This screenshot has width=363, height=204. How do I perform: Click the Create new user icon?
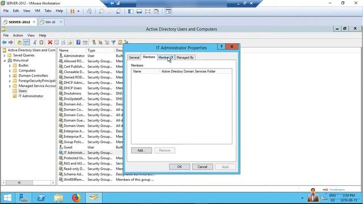(94, 42)
